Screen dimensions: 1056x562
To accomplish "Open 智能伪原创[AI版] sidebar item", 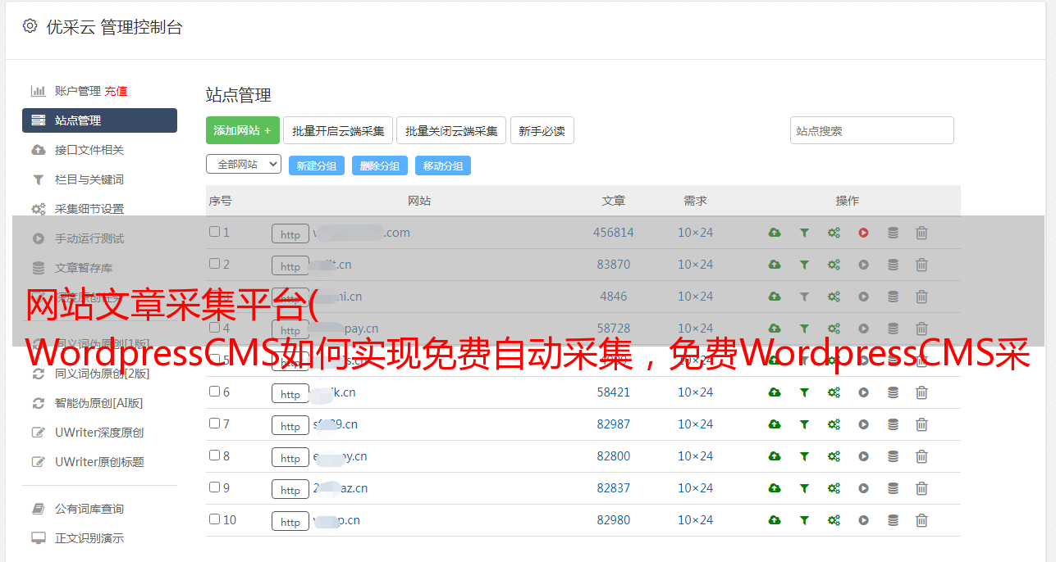I will [x=99, y=403].
